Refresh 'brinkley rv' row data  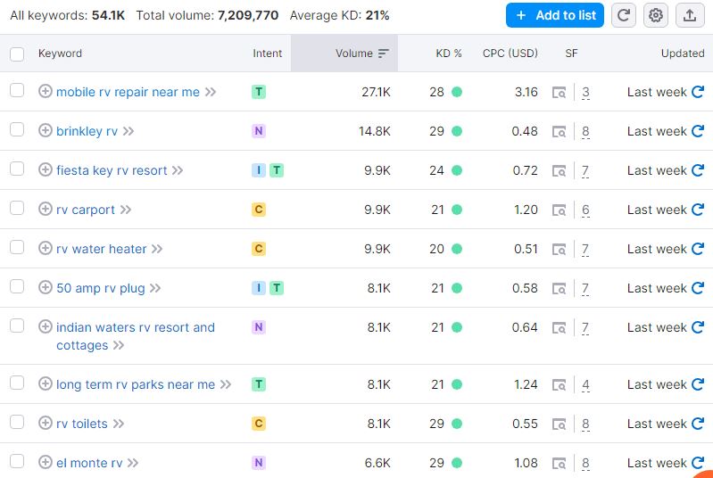(x=698, y=131)
